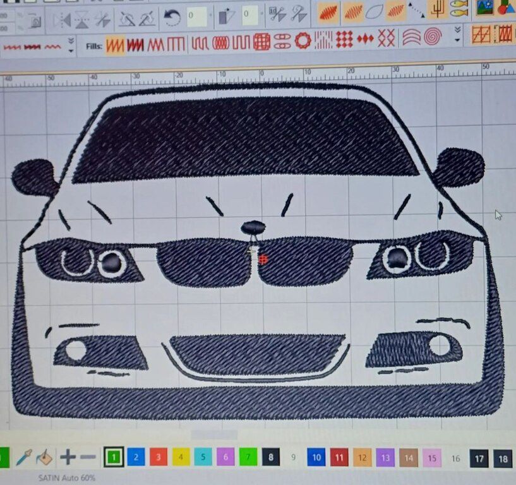Click the colored shapes icon at toolbar edge
Screen dimensions: 516x485
coord(508,7)
